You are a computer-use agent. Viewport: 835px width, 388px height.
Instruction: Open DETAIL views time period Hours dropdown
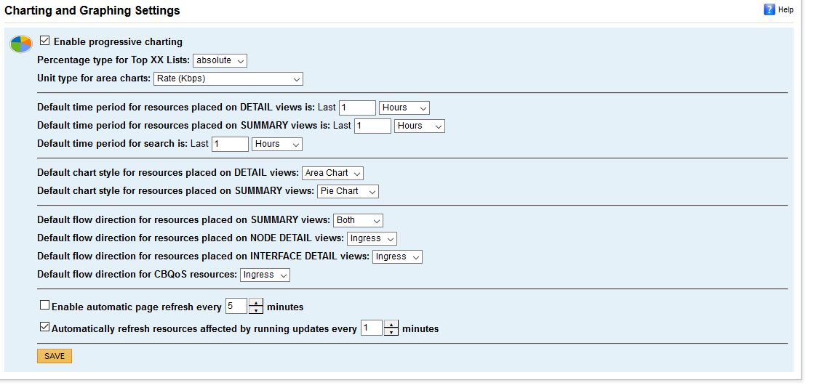click(x=404, y=108)
